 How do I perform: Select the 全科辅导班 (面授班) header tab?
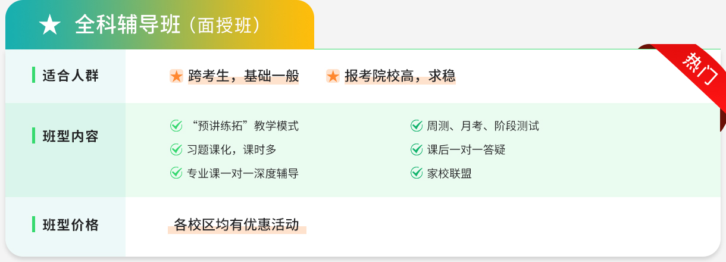click(x=159, y=25)
